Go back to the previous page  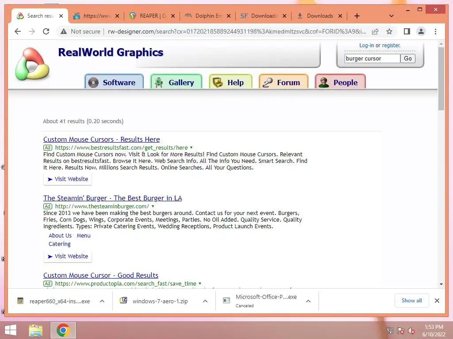tap(18, 31)
